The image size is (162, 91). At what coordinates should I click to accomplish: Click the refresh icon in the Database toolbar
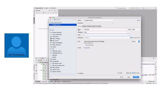[x=41, y=13]
